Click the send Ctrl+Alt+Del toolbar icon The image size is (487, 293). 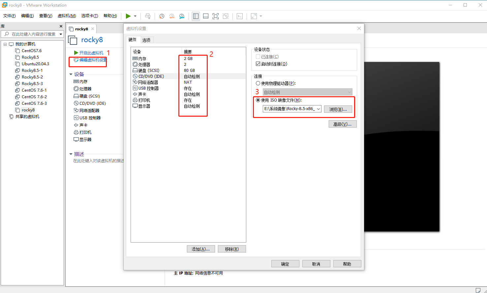coord(148,16)
